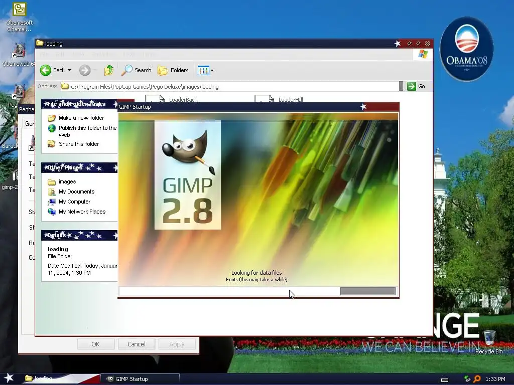Click the 1:33 PM clock
Screen dimensions: 514x385
[495, 379]
